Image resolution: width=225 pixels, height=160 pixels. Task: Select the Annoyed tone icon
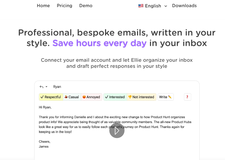(x=84, y=97)
